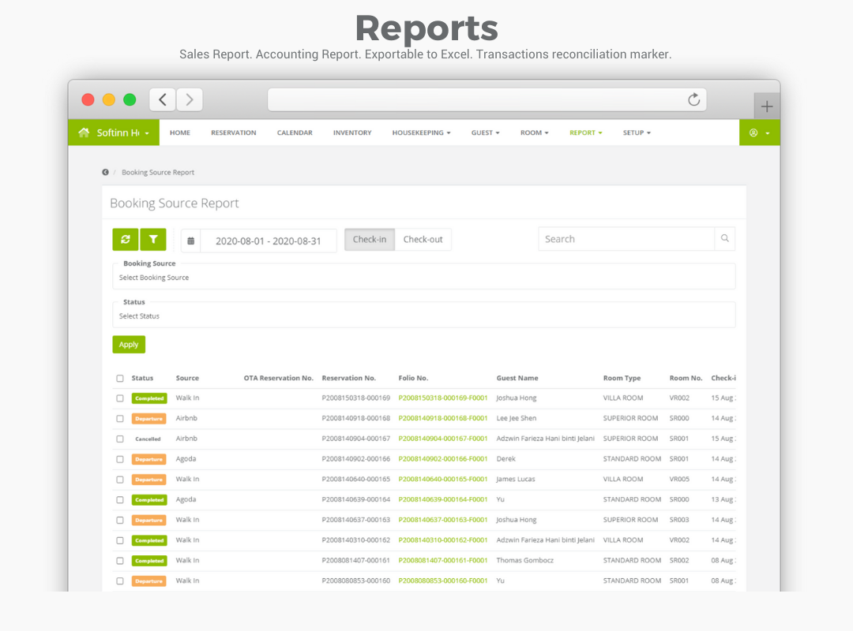This screenshot has height=631, width=853.
Task: Click the browser reload icon
Action: pos(693,99)
